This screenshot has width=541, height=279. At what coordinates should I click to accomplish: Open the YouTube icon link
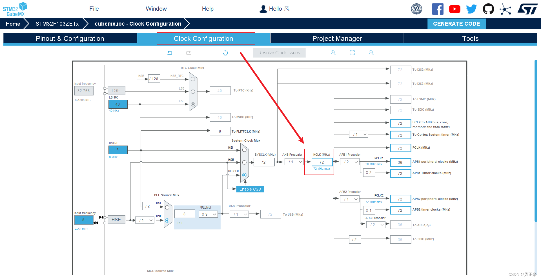(454, 9)
